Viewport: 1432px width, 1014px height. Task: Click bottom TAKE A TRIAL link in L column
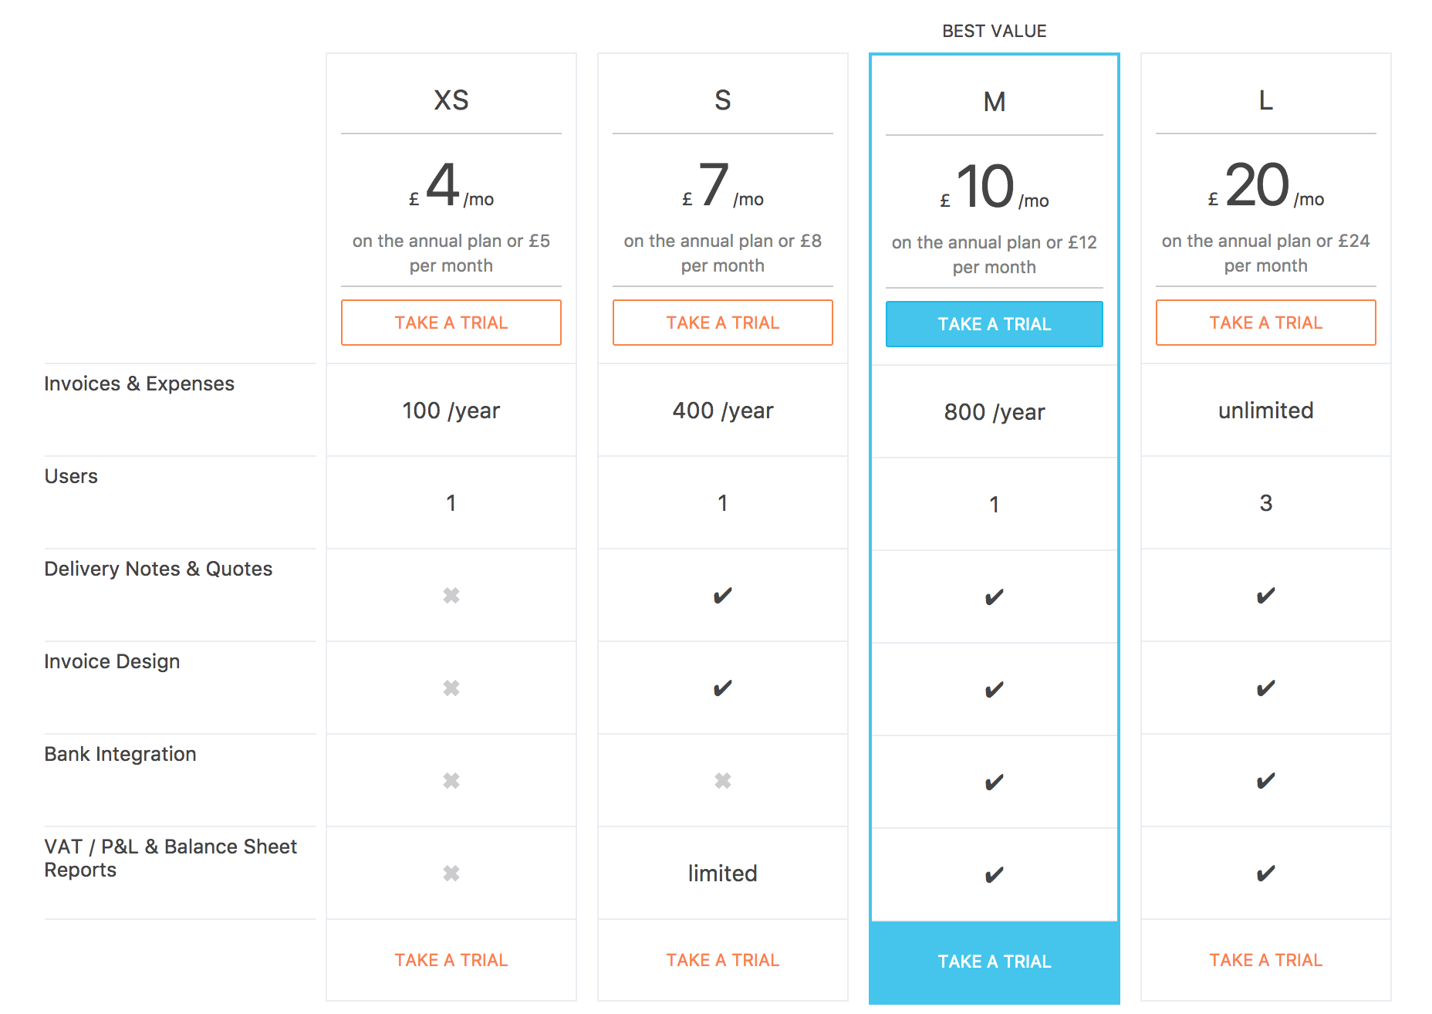tap(1266, 960)
